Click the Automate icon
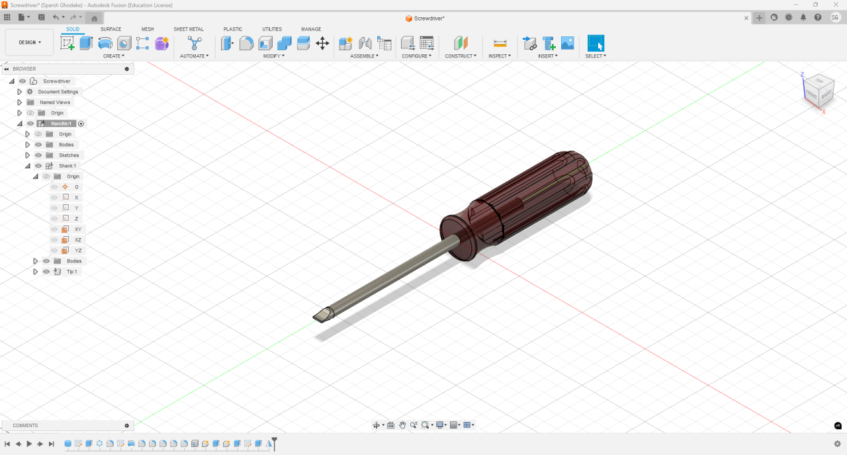Screen dimensions: 847x455 click(x=195, y=43)
